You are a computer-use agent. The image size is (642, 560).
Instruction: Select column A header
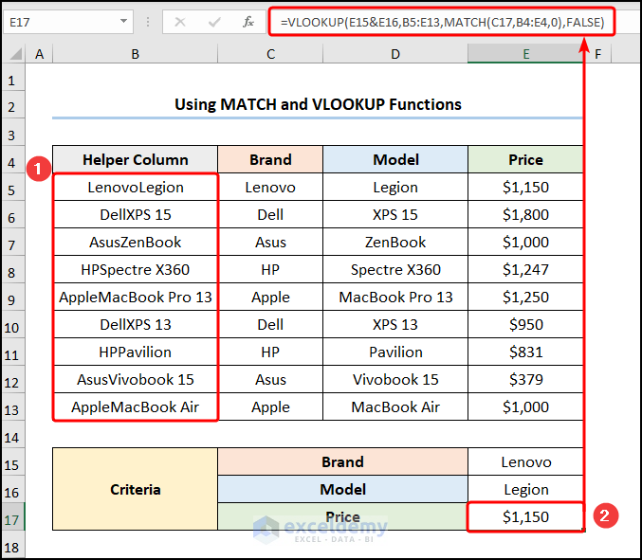click(x=39, y=54)
